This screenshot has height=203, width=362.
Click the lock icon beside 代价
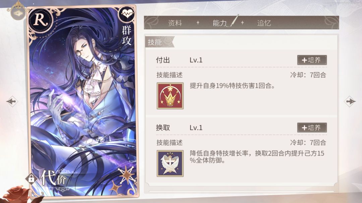tap(32, 178)
